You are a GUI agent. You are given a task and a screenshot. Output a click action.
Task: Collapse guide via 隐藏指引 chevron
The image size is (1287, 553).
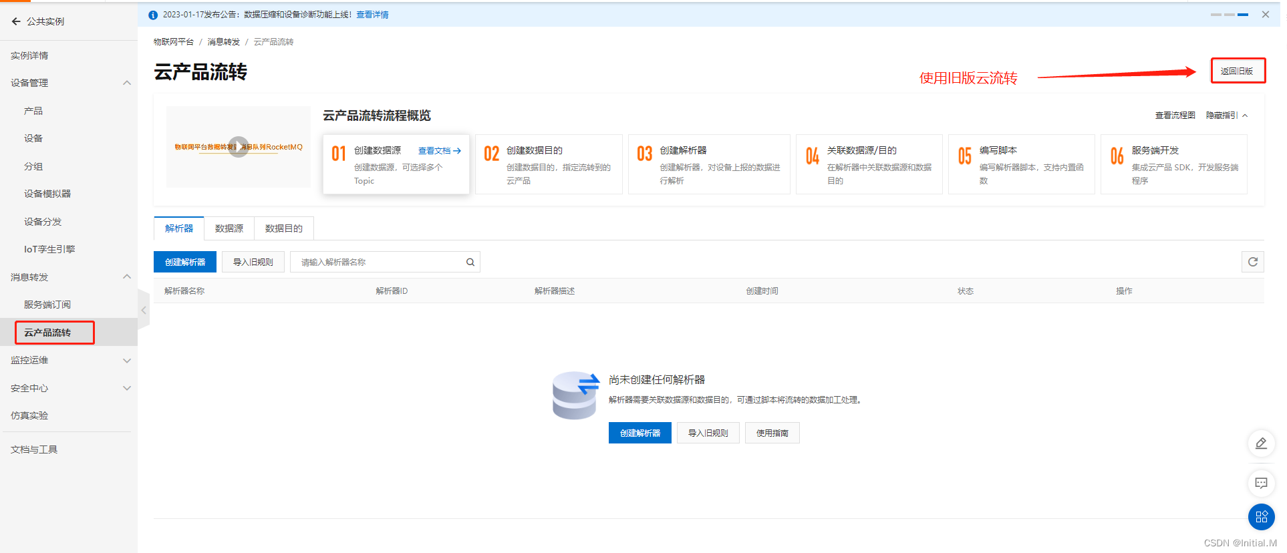click(1245, 116)
